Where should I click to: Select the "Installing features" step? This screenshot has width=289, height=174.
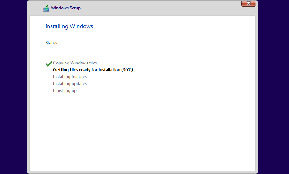click(70, 77)
